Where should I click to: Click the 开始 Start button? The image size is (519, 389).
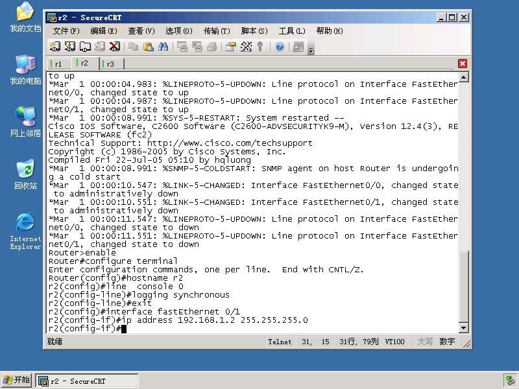tap(17, 381)
